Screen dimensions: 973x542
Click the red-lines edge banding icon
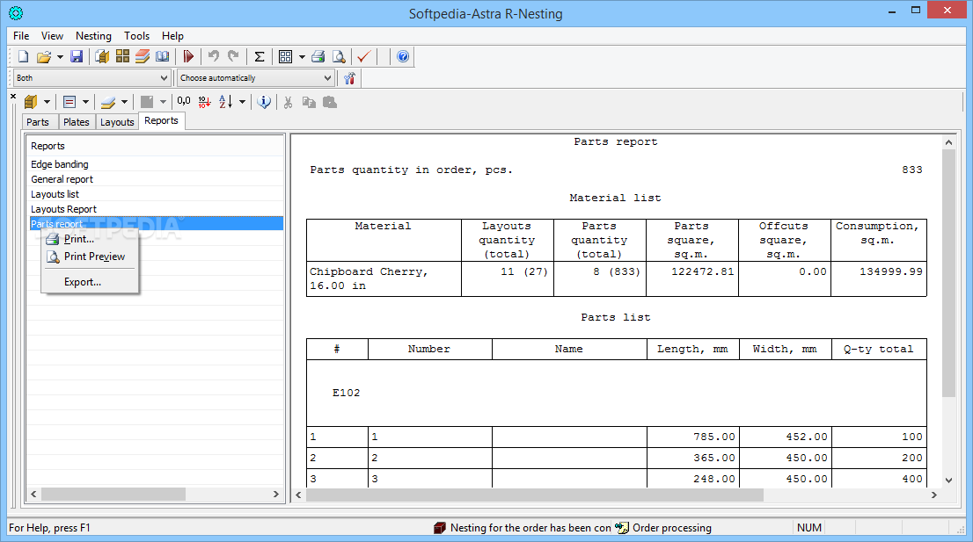(x=69, y=102)
